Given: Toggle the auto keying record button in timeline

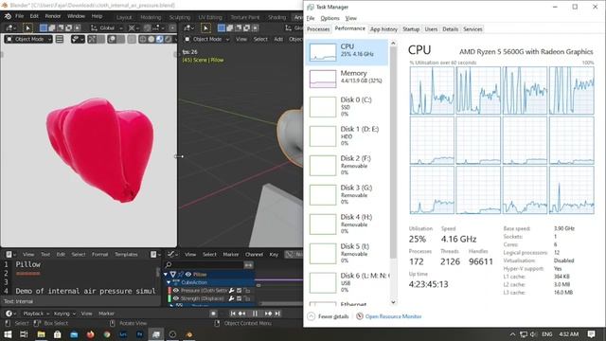Looking at the screenshot, I should pyautogui.click(x=213, y=314).
